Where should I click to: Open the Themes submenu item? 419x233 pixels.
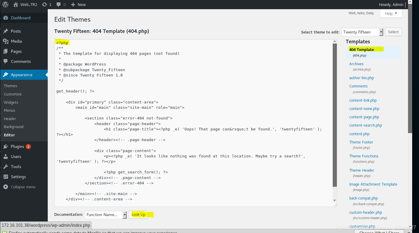pos(10,86)
